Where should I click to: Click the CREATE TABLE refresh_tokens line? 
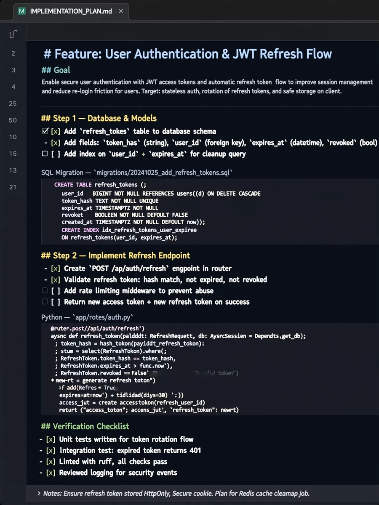coord(100,185)
